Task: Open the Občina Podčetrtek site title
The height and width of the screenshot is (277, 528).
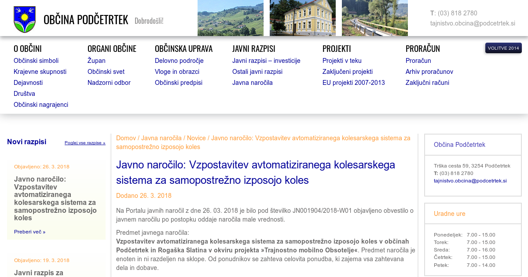Action: pyautogui.click(x=86, y=20)
